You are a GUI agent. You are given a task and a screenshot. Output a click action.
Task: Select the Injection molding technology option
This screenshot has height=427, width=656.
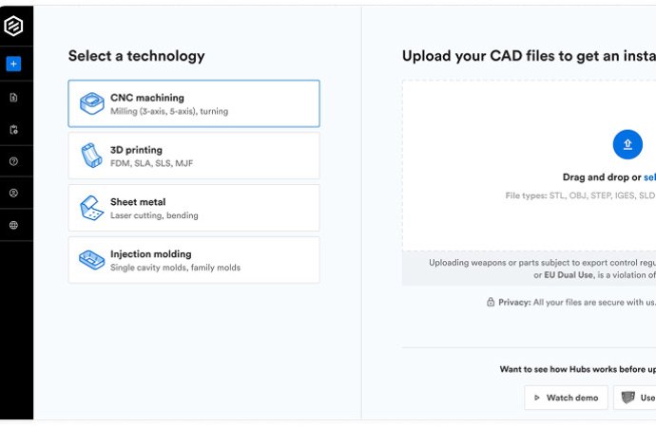coord(194,260)
